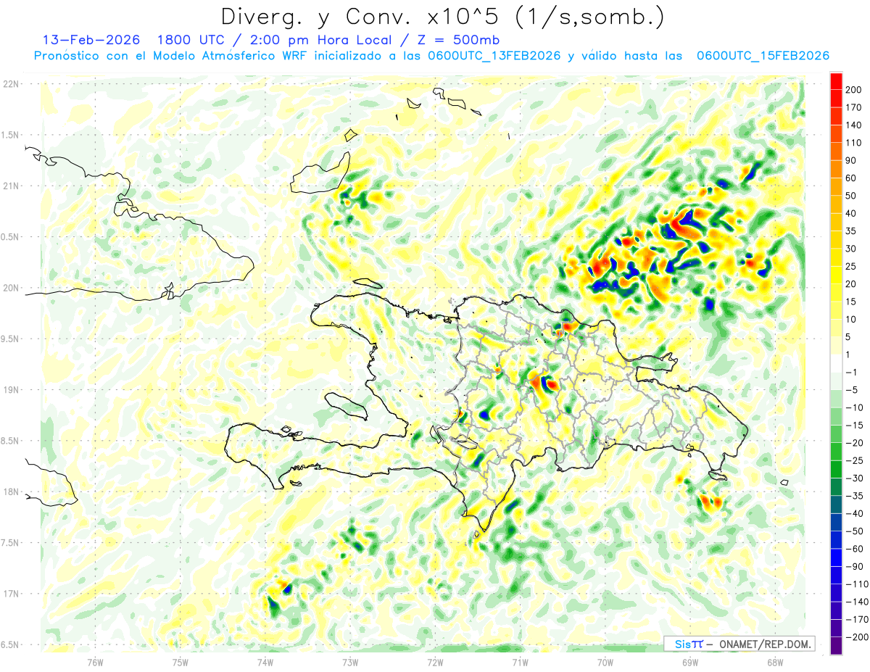Click the '6.5N' latitude axis label

coord(11,644)
